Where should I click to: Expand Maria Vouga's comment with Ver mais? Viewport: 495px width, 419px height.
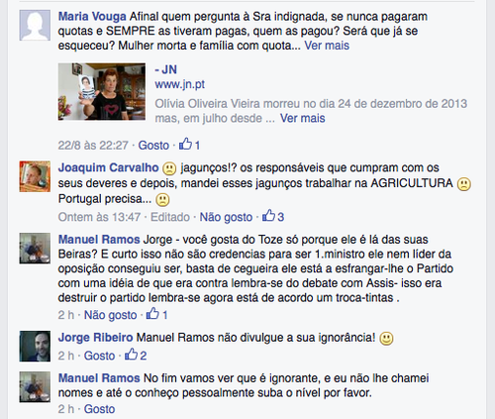click(x=327, y=46)
